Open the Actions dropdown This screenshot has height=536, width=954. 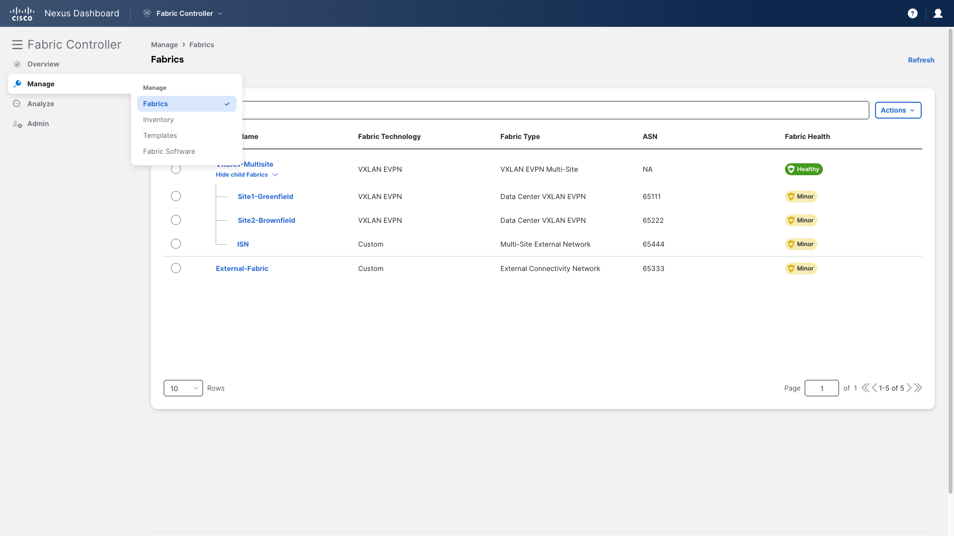(898, 110)
